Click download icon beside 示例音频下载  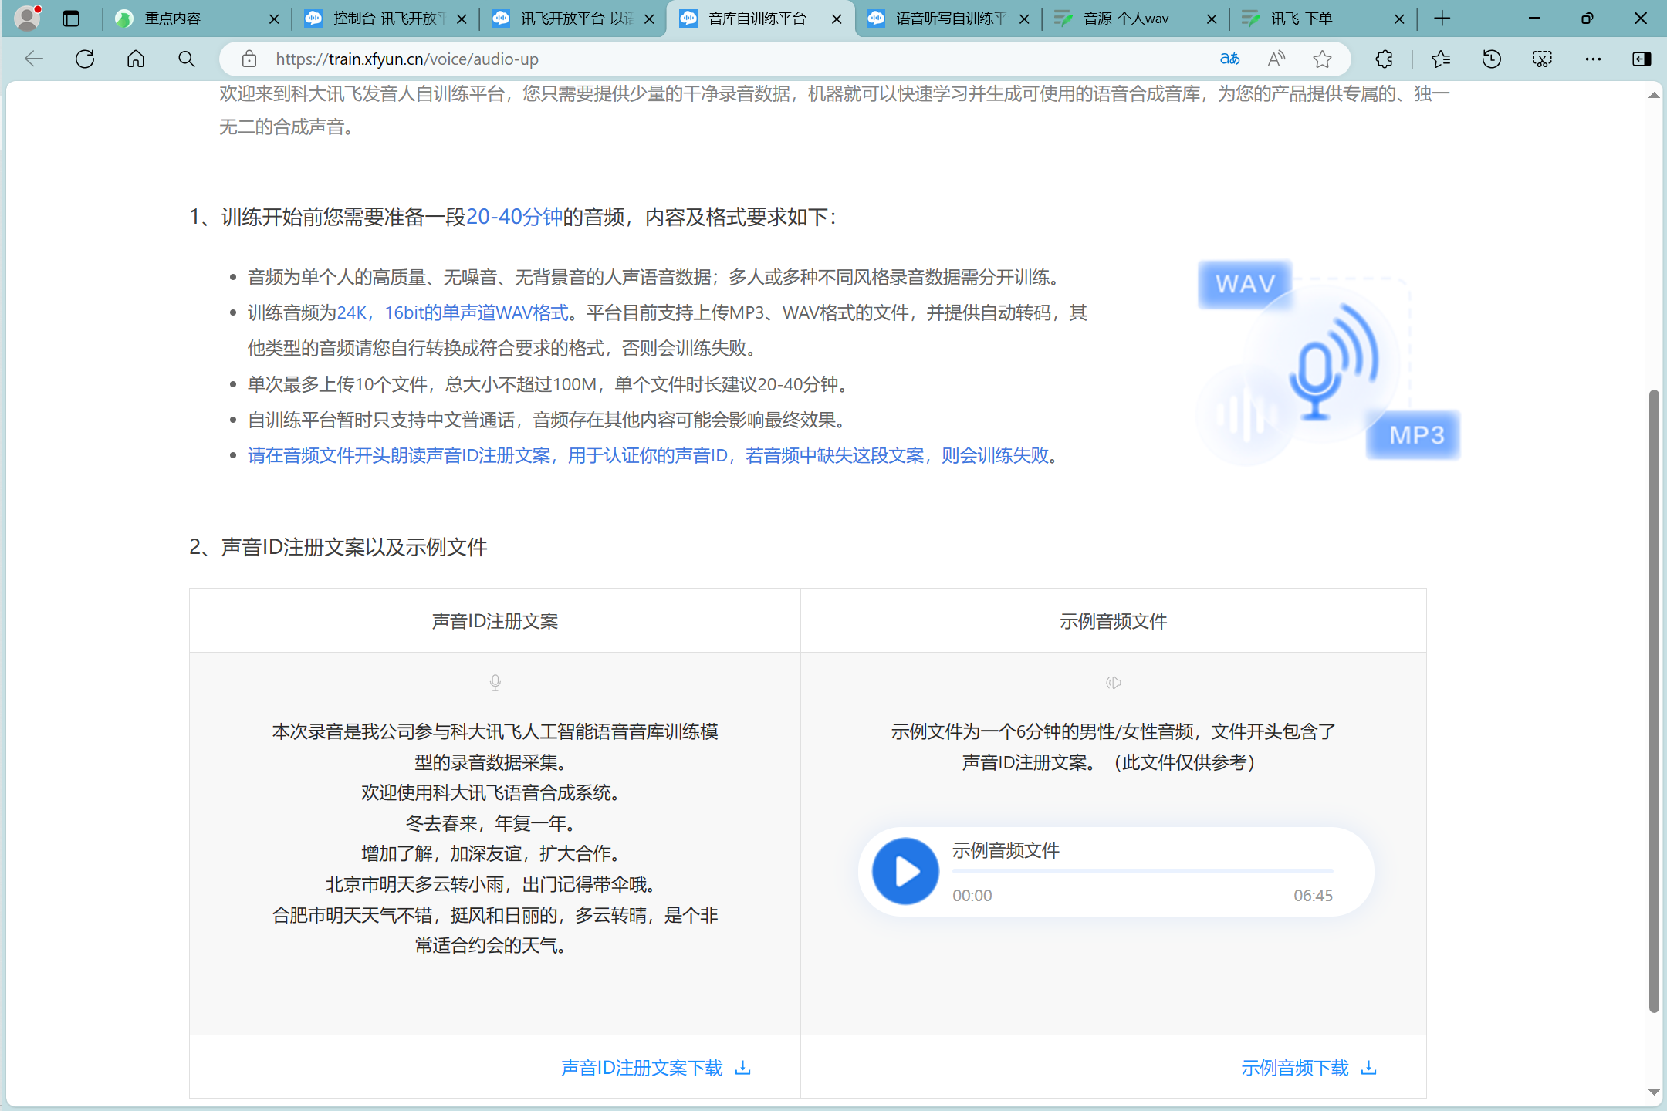(x=1369, y=1068)
